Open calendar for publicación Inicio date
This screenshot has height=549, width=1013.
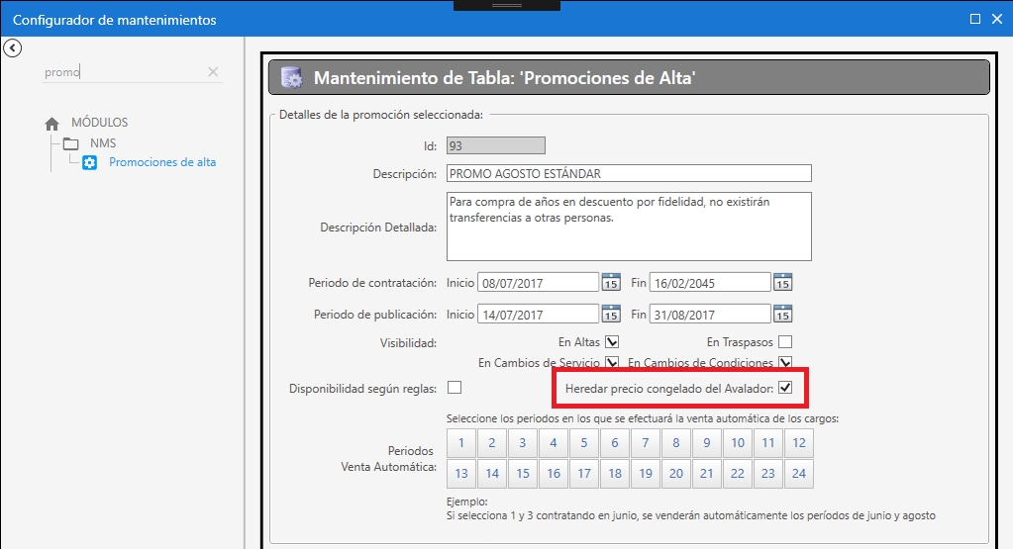tap(611, 314)
